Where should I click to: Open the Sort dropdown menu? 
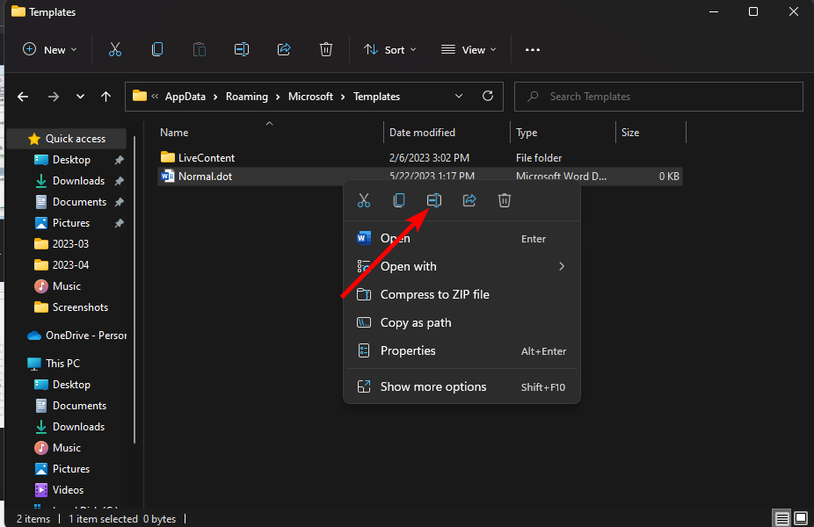[x=390, y=50]
